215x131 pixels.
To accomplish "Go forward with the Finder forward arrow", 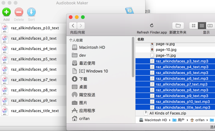I will click(x=81, y=26).
